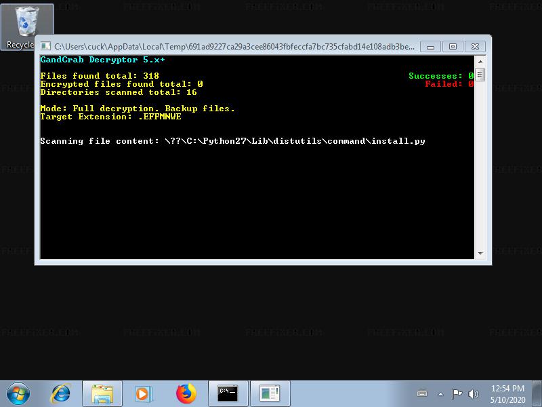Minimize the GandCrab Decryptor console window
This screenshot has width=542, height=407.
point(430,47)
